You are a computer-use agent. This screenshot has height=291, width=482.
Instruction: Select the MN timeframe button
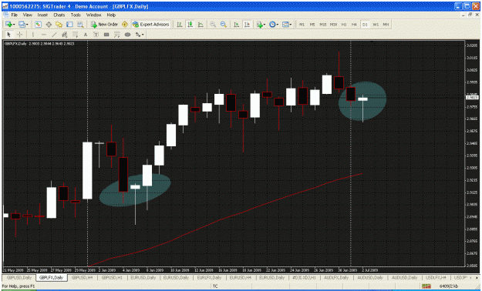pos(386,25)
